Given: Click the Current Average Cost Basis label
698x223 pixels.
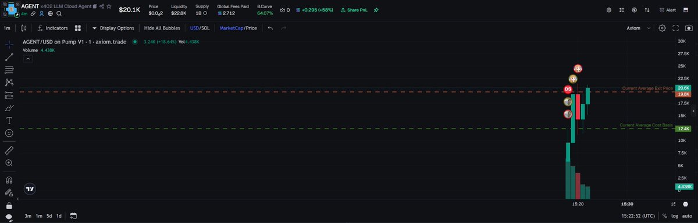Looking at the screenshot, I should point(646,125).
